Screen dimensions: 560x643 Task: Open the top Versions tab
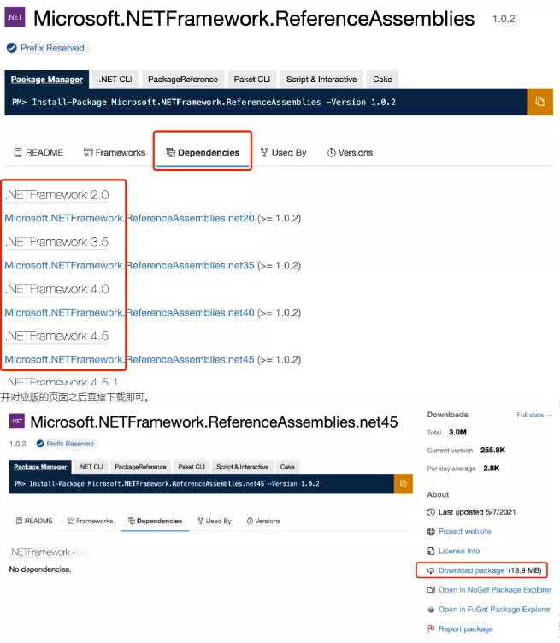click(x=350, y=152)
